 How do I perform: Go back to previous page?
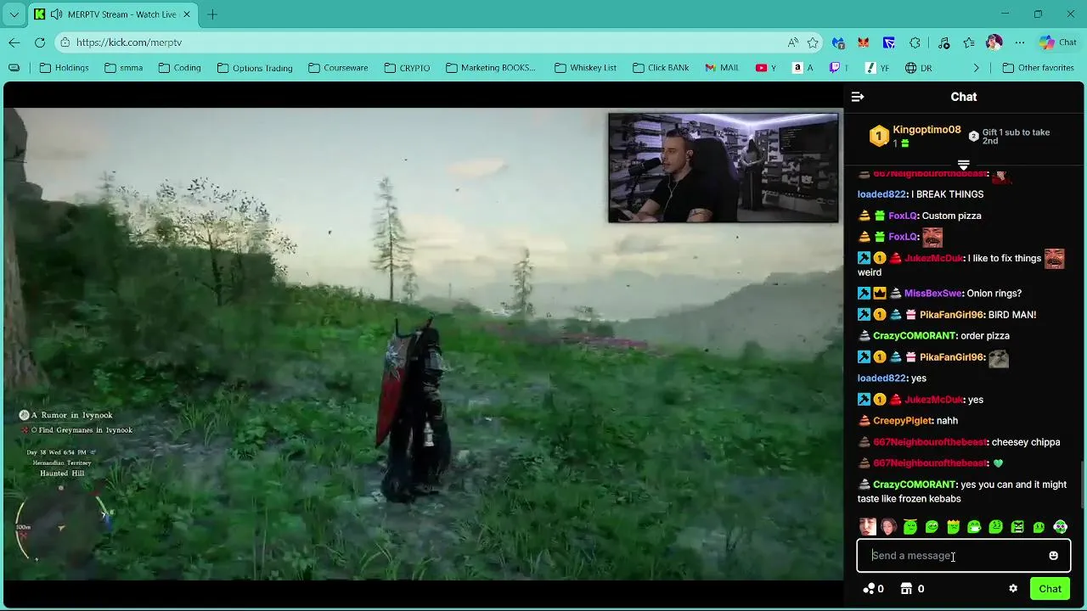coord(14,42)
